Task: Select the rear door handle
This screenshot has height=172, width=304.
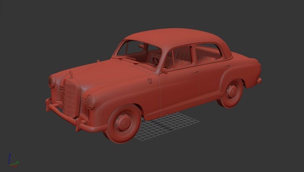Action: [226, 66]
